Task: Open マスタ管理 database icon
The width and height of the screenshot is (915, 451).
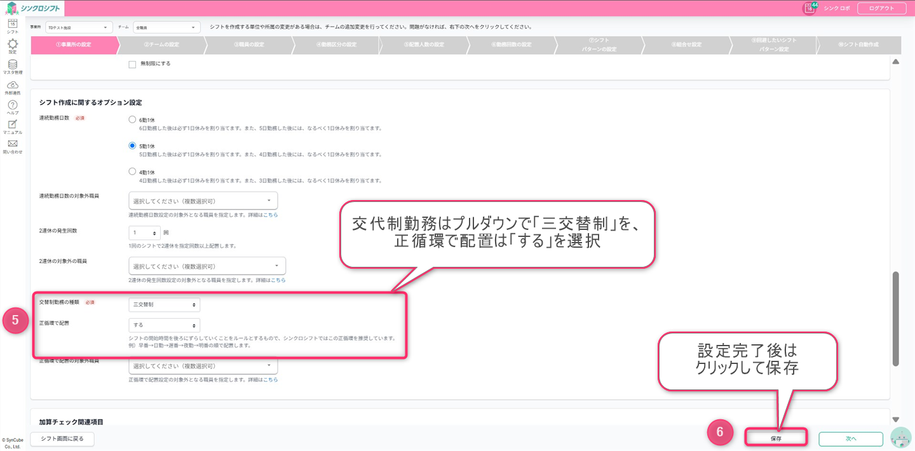Action: 12,65
